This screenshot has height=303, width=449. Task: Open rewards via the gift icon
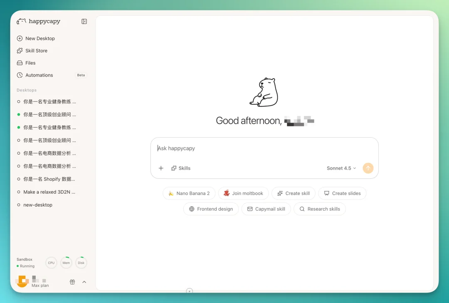72,282
